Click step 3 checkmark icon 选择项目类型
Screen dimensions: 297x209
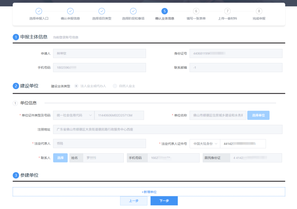click(x=102, y=11)
